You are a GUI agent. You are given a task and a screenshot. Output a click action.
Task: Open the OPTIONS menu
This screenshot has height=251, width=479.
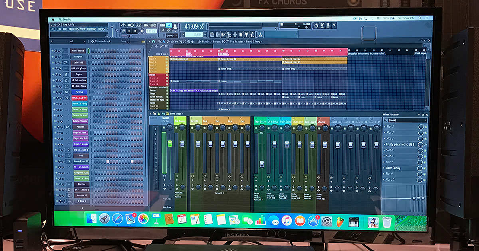92,29
